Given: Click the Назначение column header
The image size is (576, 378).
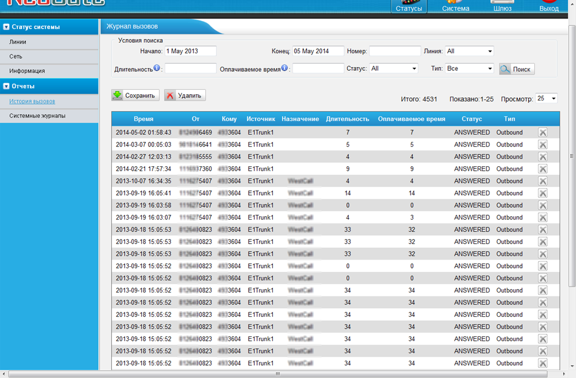Looking at the screenshot, I should pos(300,119).
